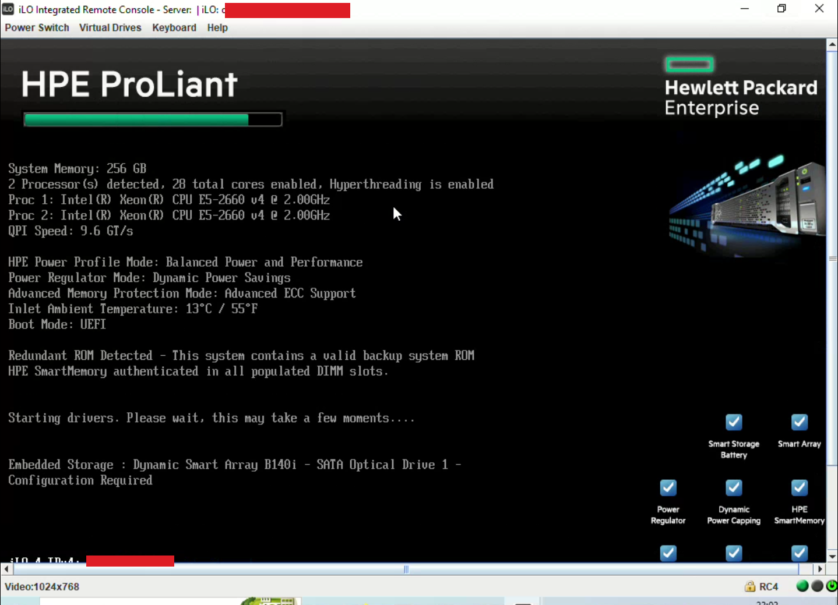Click the 'Redundant ROM Detected' line

241,356
